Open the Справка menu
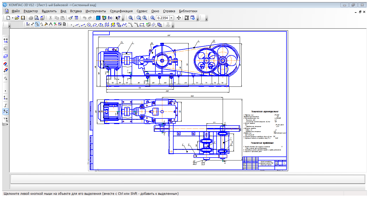Screen dimensions: 369x198 (x=169, y=11)
